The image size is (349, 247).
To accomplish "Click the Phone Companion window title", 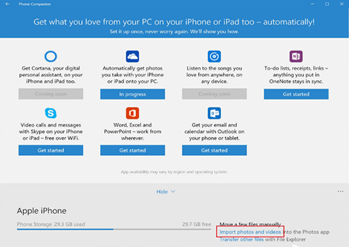I will (x=35, y=4).
